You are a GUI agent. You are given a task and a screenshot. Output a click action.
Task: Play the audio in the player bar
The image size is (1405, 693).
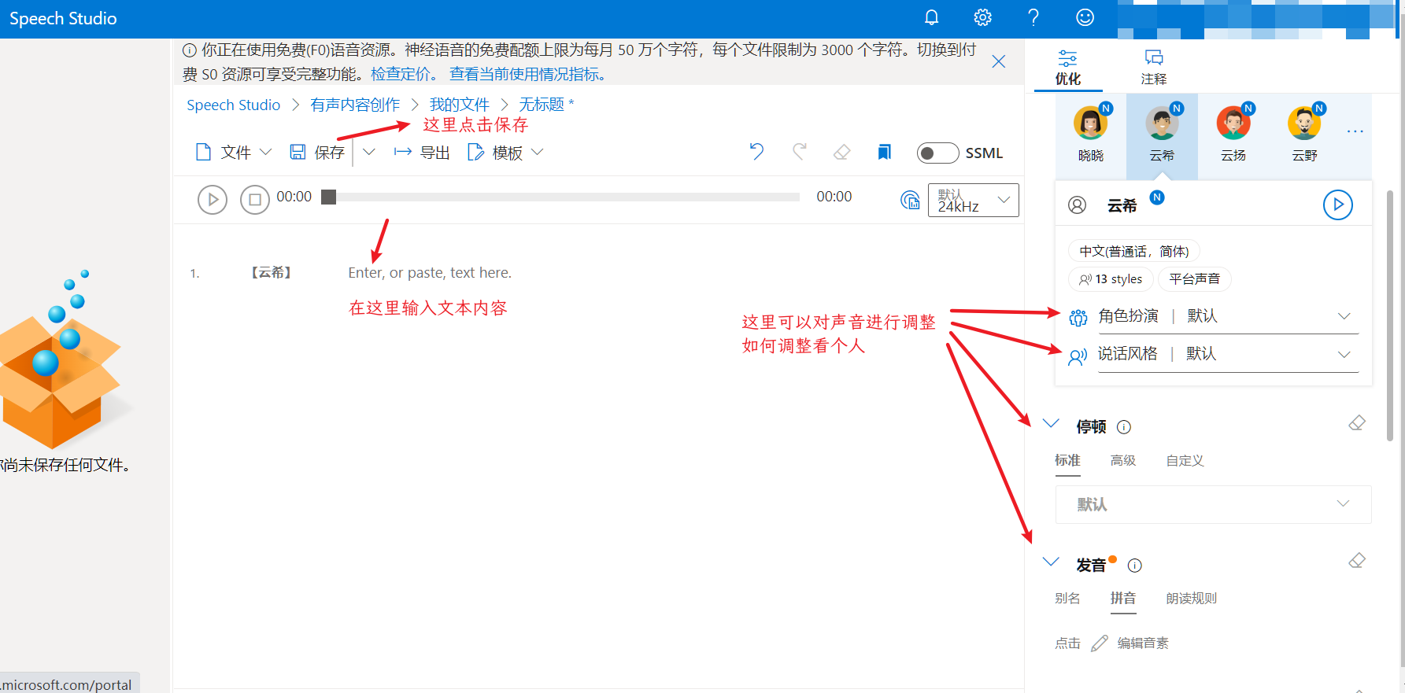213,200
